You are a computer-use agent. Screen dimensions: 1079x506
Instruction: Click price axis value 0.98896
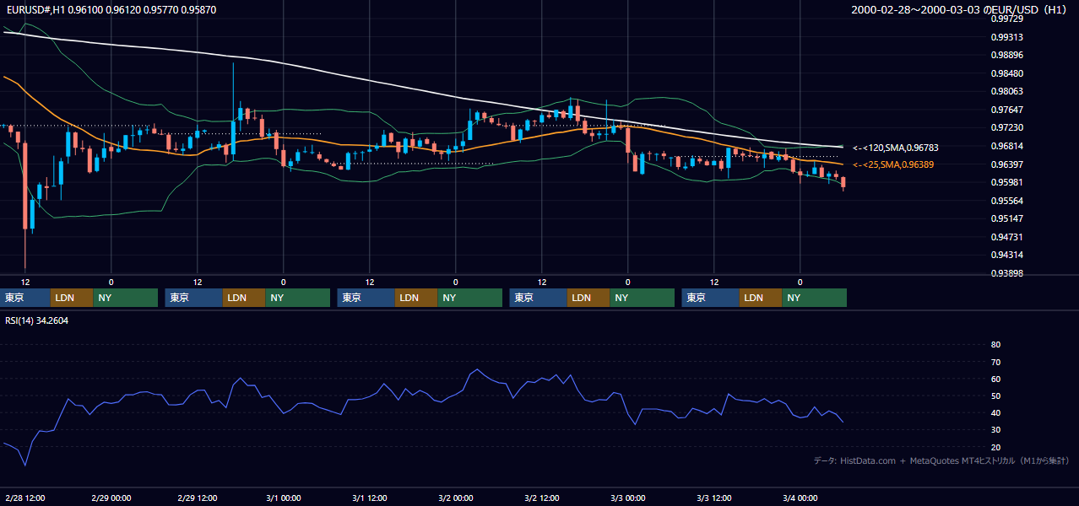(1007, 55)
